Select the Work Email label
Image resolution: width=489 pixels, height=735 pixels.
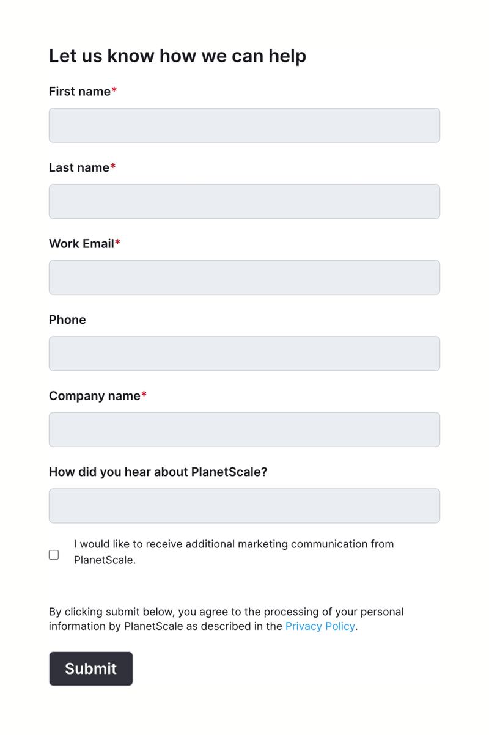(x=81, y=243)
